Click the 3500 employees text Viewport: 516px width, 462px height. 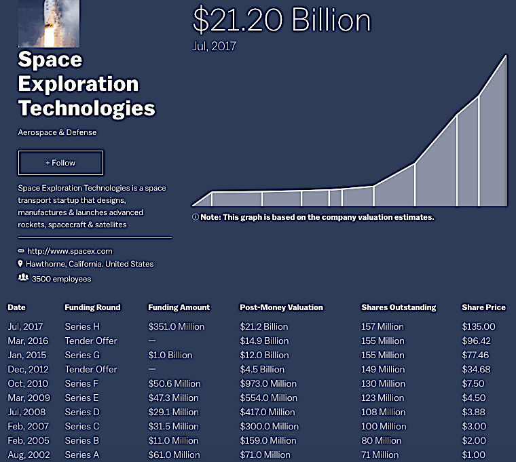pos(62,279)
